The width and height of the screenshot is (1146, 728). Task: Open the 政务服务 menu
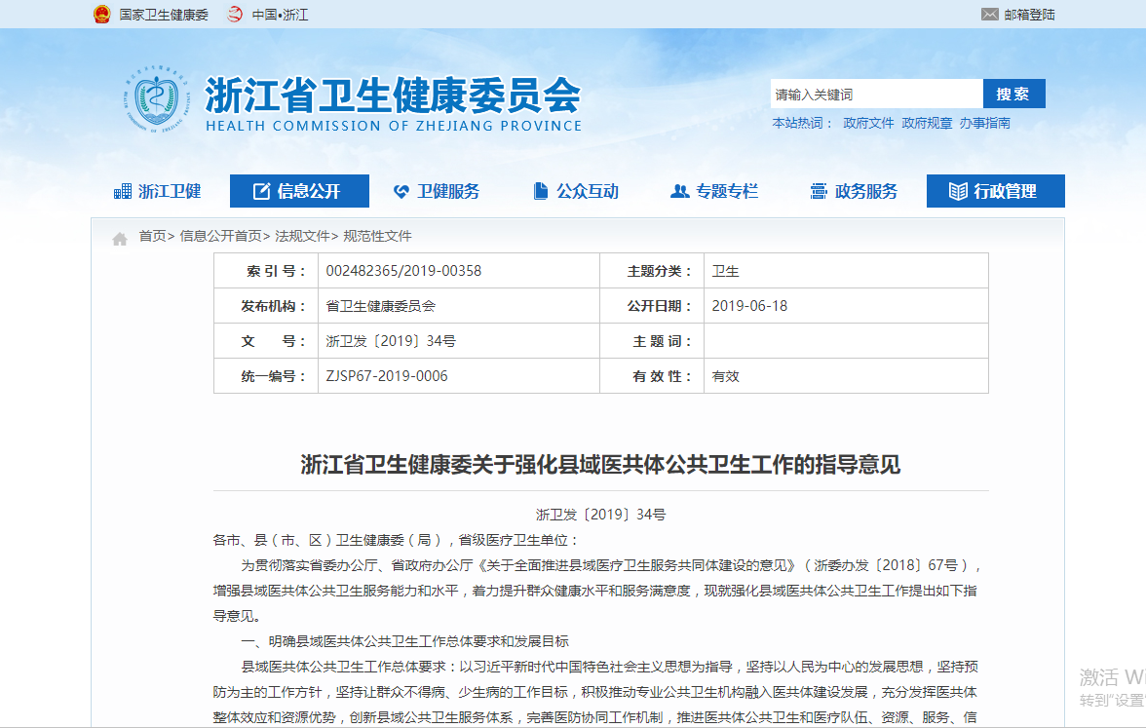(856, 191)
